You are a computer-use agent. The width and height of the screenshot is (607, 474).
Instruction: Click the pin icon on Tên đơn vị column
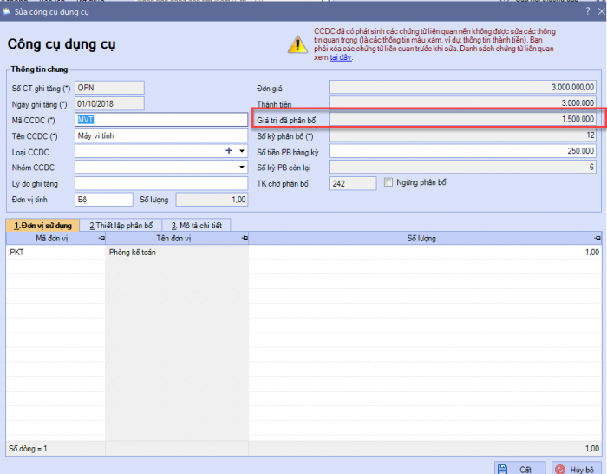(x=244, y=238)
